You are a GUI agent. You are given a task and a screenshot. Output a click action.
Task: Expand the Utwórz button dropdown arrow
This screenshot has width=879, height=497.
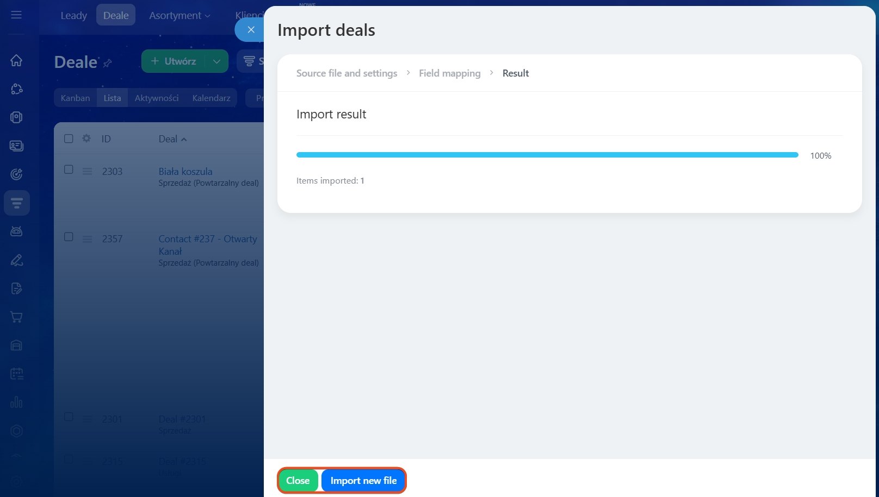[216, 61]
